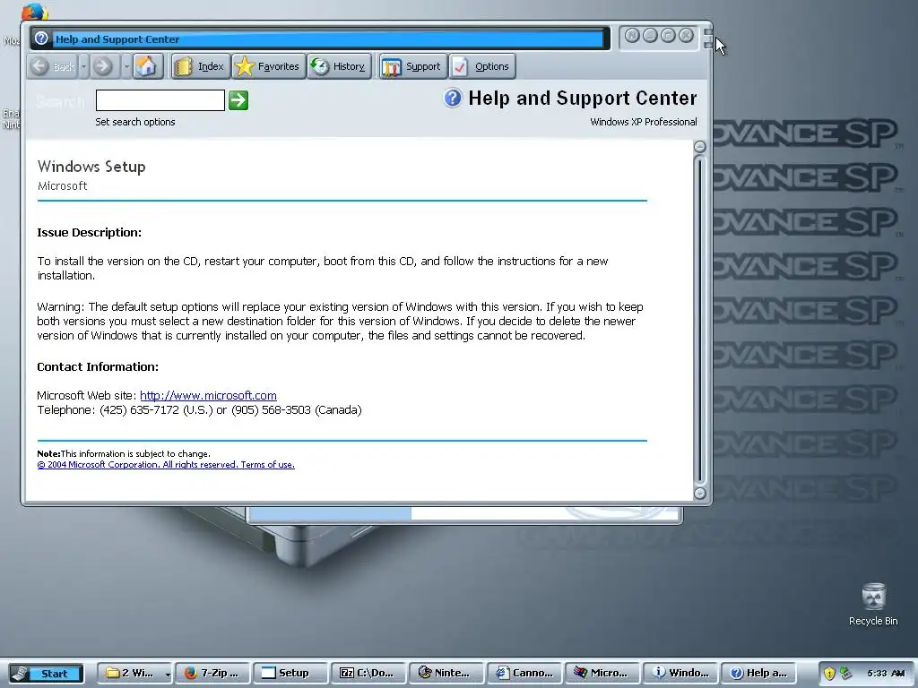Viewport: 918px width, 688px height.
Task: Open Favorites with the star button
Action: [267, 66]
